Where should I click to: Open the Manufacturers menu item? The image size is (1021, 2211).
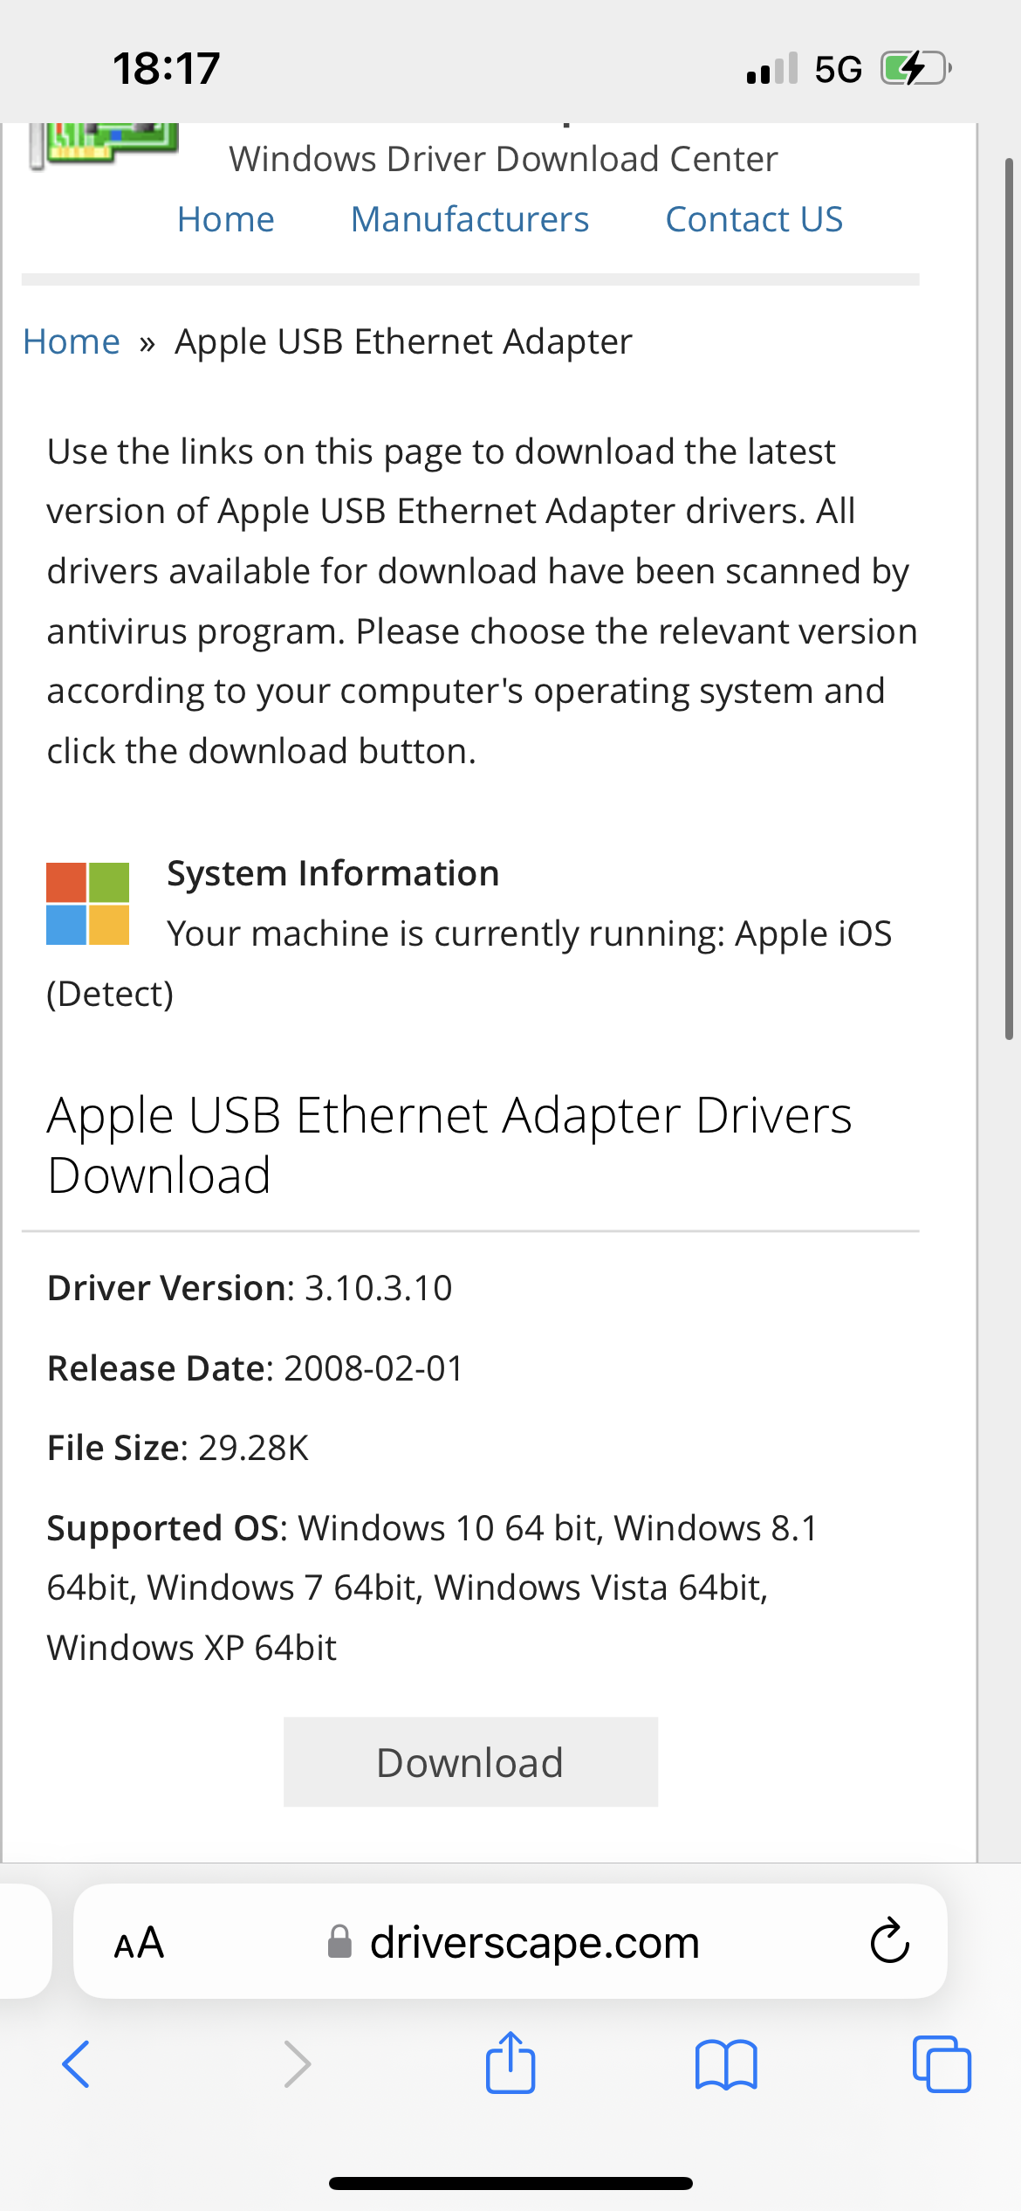click(469, 219)
